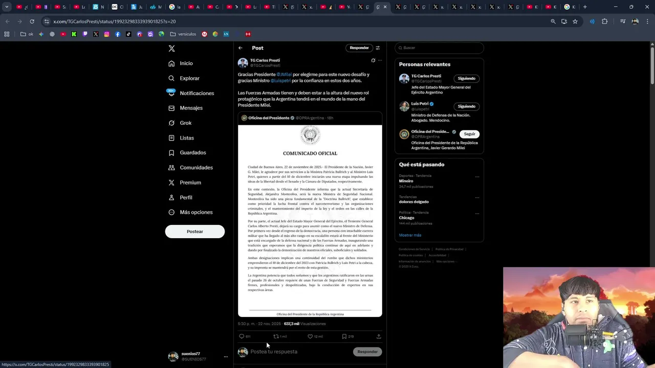
Task: Open Chrome three-dot menu
Action: coord(647,21)
